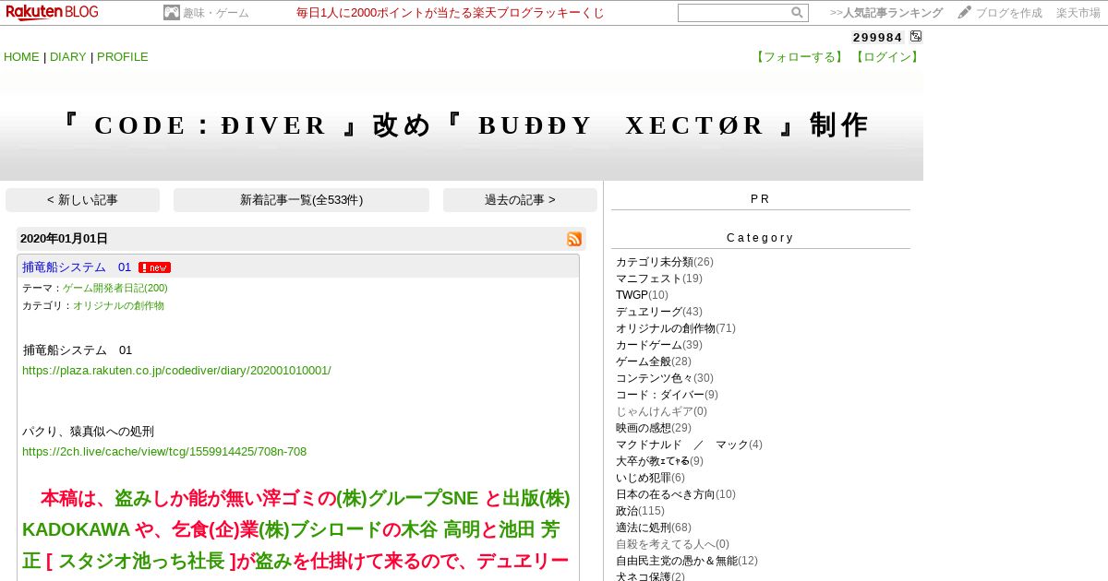This screenshot has width=1108, height=581.
Task: Open the plaza.rakuten.co.jp diary URL
Action: click(x=176, y=371)
